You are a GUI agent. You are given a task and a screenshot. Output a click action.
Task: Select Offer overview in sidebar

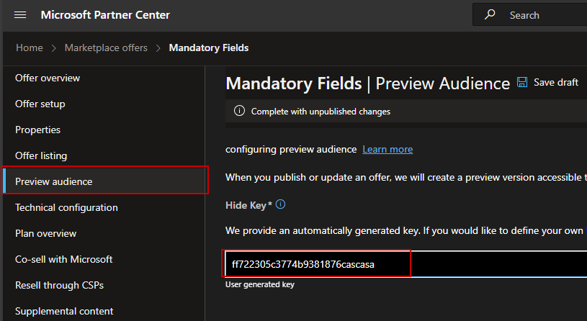point(48,78)
